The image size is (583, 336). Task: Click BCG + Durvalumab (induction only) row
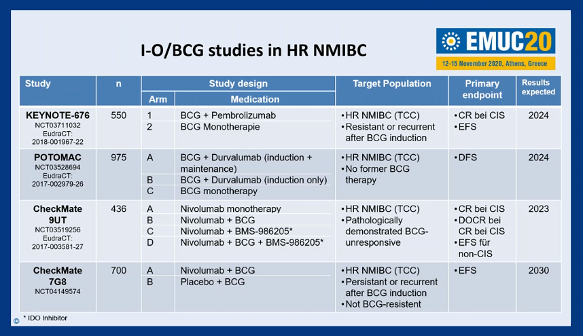click(253, 180)
